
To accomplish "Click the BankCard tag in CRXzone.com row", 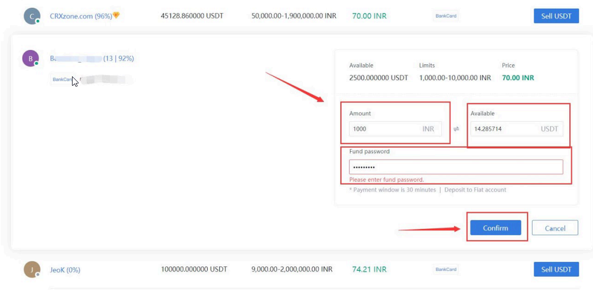I will pyautogui.click(x=445, y=16).
